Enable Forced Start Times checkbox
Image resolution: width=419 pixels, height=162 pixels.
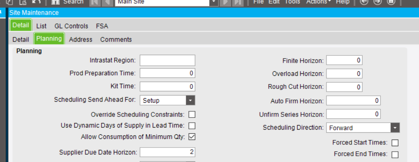395,143
